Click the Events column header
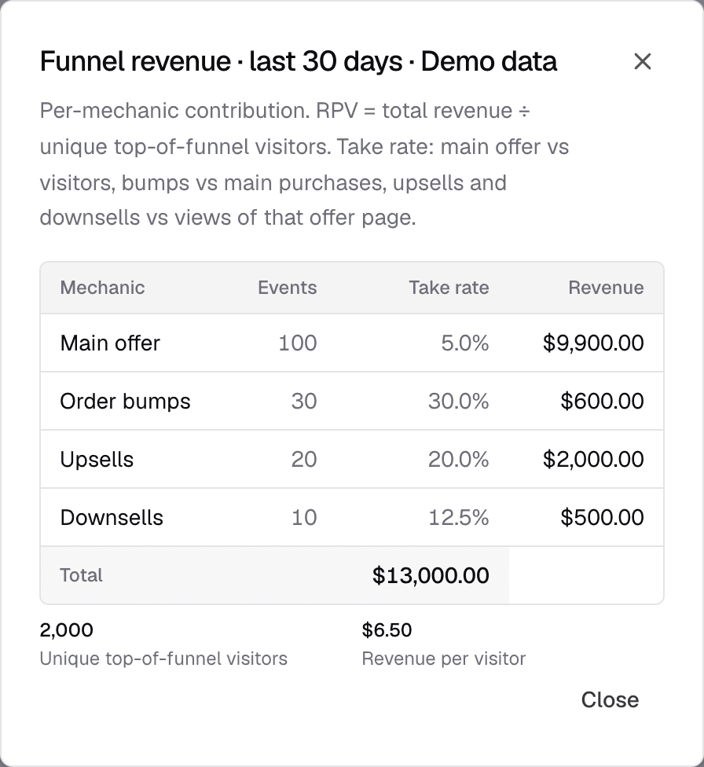The height and width of the screenshot is (767, 704). click(287, 288)
